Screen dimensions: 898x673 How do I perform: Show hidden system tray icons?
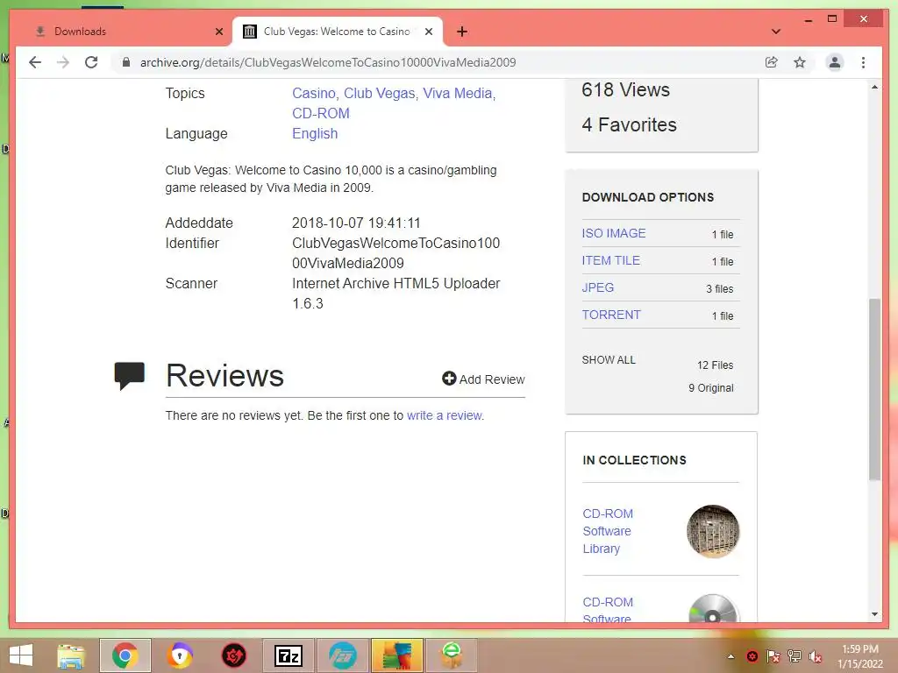pos(731,656)
